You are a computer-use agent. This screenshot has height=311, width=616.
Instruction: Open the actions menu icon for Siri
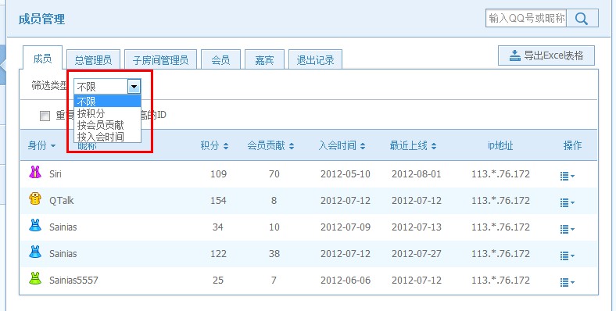568,176
